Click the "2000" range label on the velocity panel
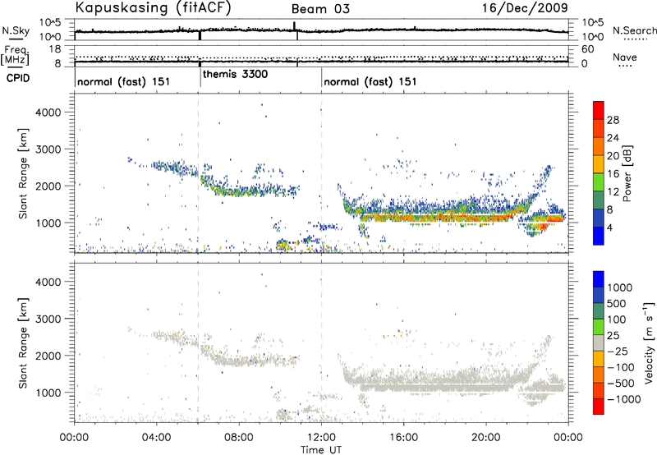This screenshot has height=455, width=657. coord(48,356)
